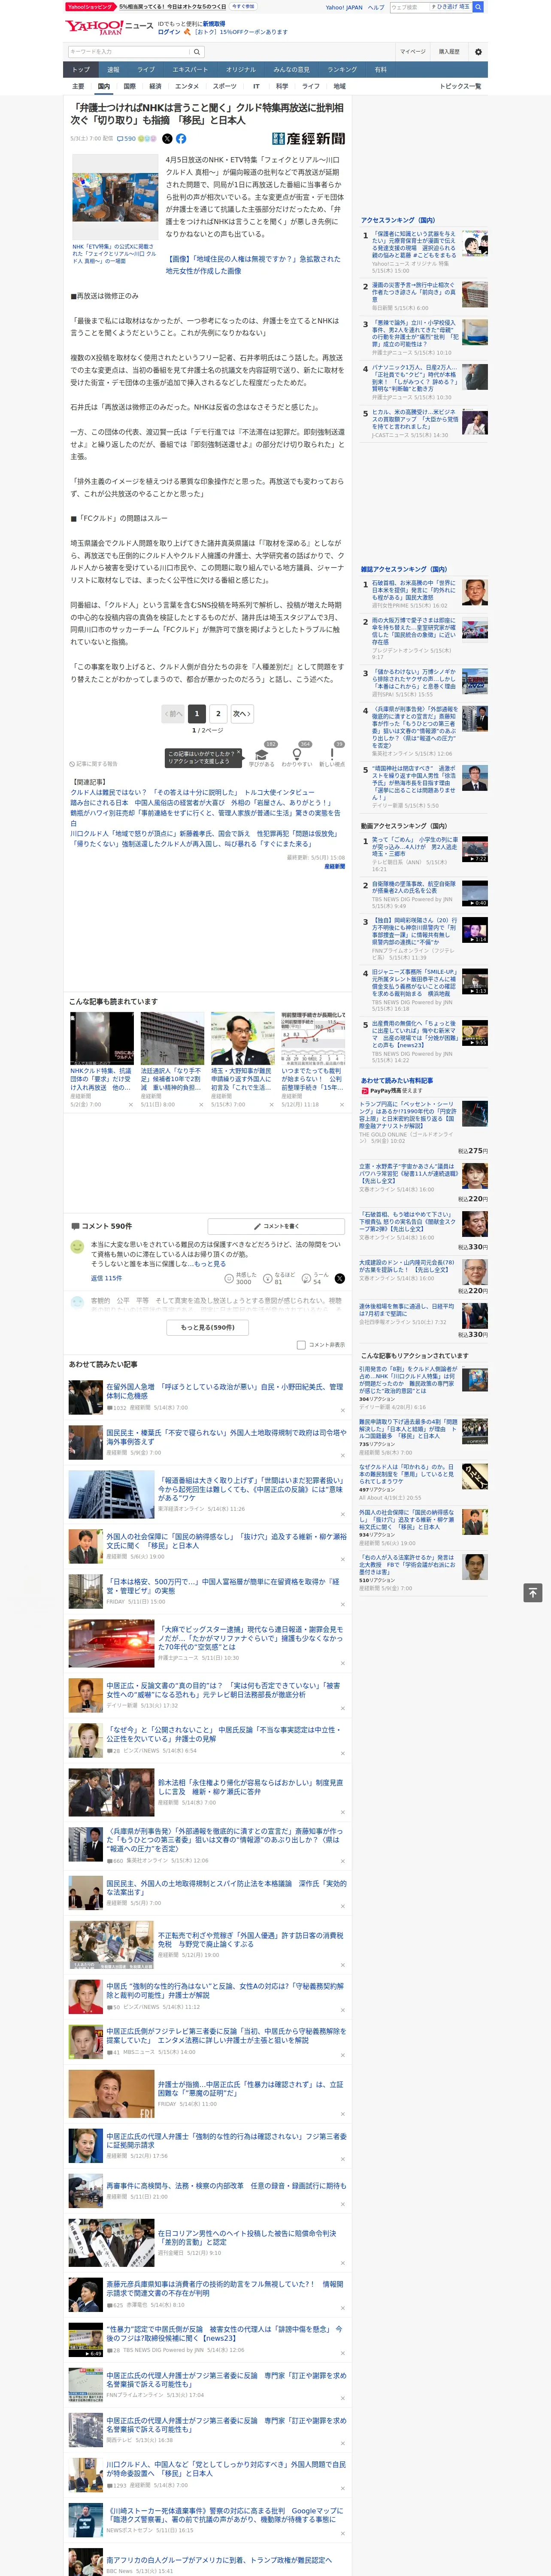The width and height of the screenshot is (551, 2576).
Task: Select the エンタメ category tab
Action: [187, 86]
